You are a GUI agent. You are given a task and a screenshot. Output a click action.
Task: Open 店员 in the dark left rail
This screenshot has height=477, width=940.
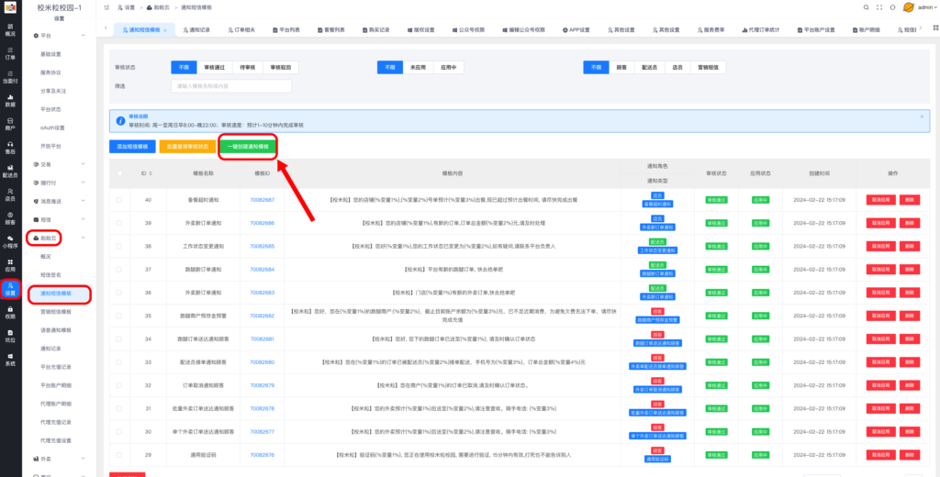click(10, 194)
